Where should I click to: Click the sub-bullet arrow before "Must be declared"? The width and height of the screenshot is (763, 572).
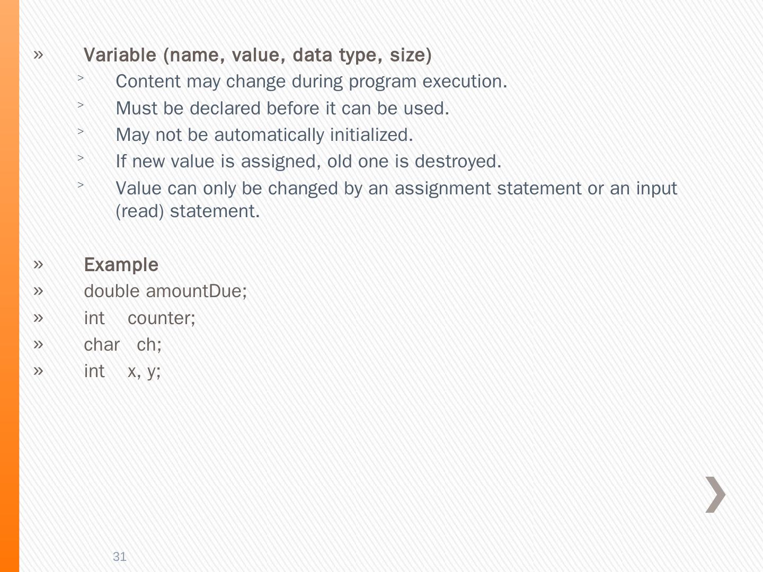81,105
